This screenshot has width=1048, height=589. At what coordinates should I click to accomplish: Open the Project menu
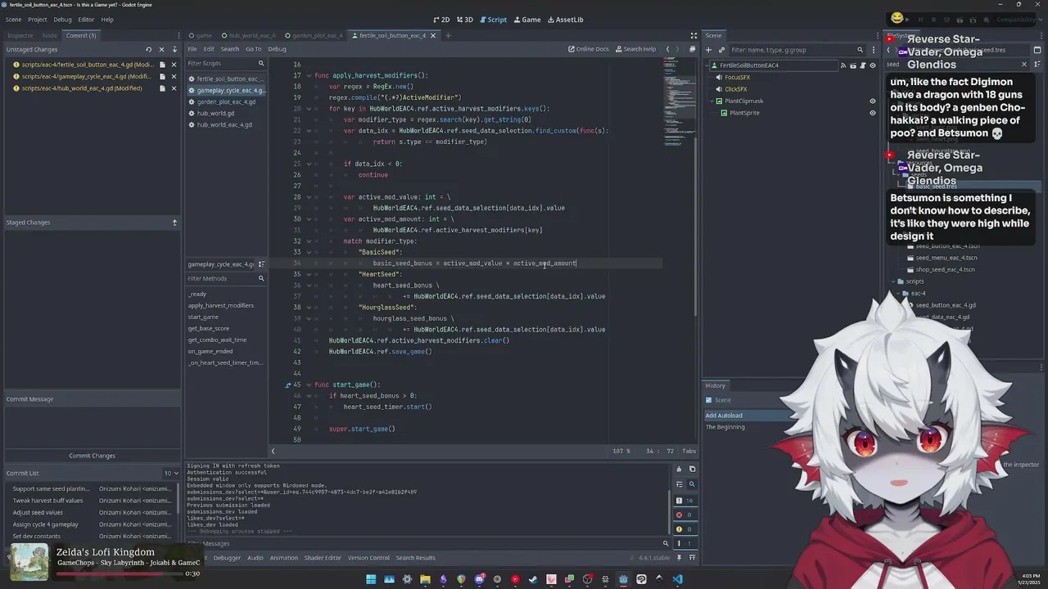[x=38, y=20]
